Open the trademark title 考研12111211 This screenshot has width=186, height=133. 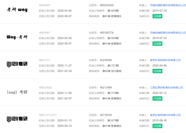pos(48,115)
